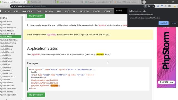Click 'Try FREE now' on PhpStorm ad

pos(166,82)
